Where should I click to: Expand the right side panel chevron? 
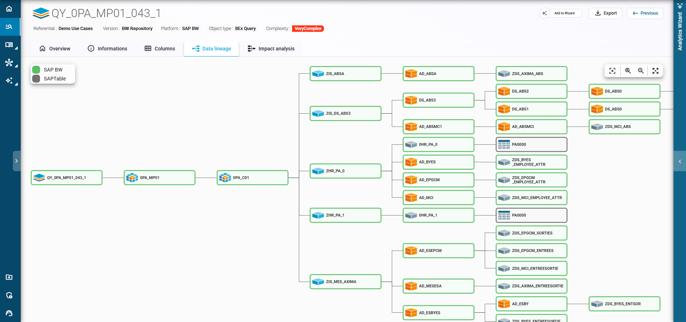(680, 162)
